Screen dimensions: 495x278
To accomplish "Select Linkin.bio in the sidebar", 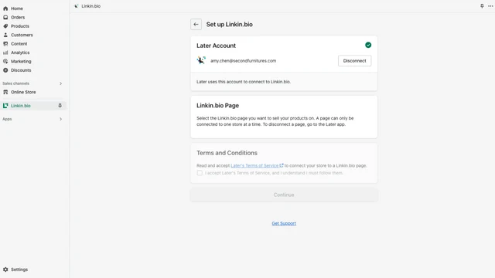I will [21, 106].
